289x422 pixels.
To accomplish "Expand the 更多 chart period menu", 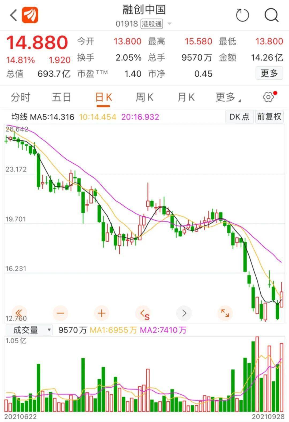I will [227, 97].
